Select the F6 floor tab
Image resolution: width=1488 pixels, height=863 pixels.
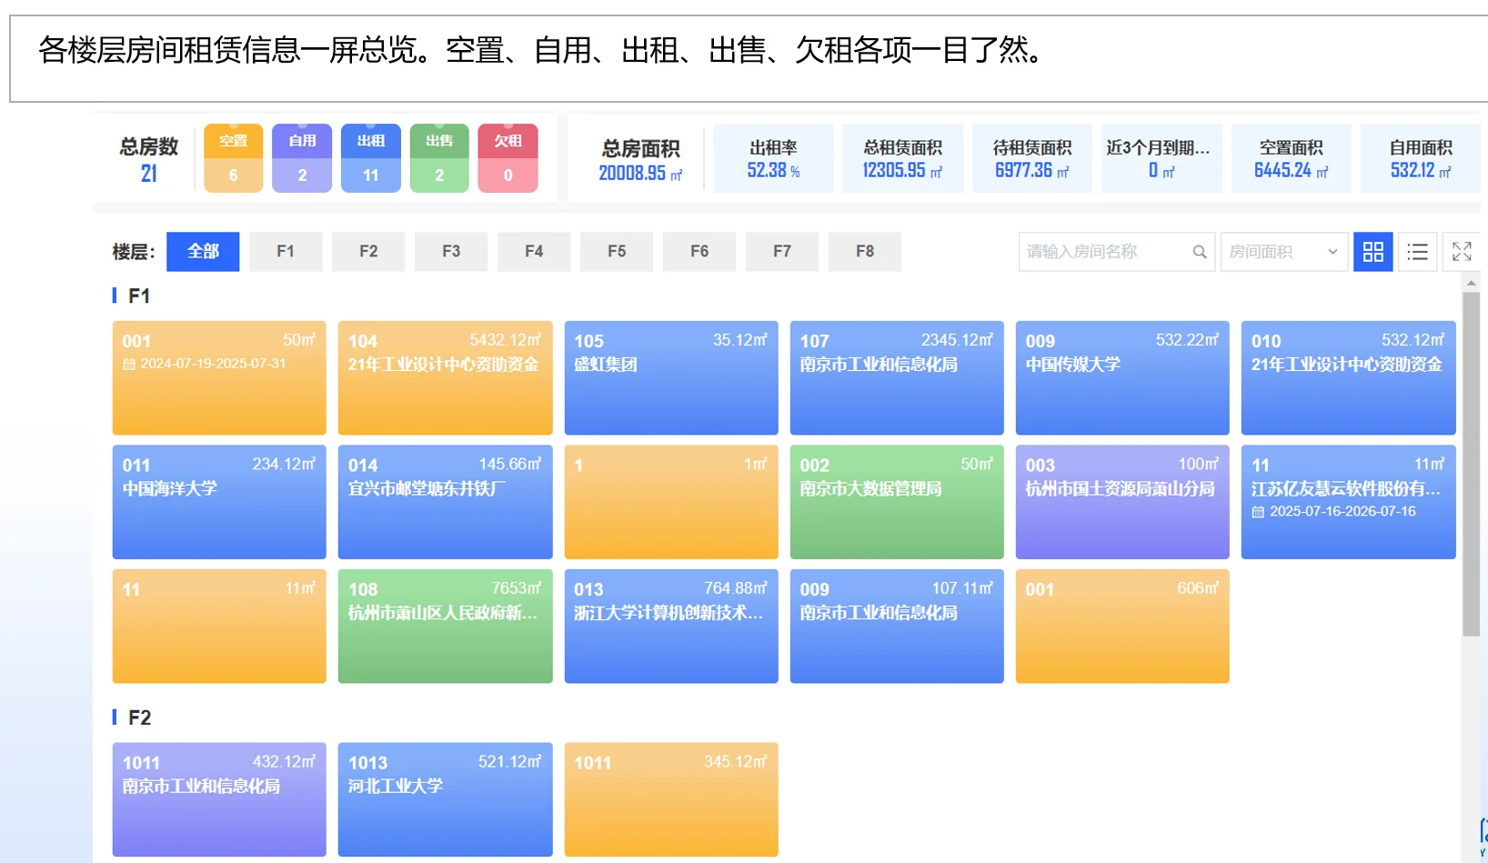[x=699, y=252]
